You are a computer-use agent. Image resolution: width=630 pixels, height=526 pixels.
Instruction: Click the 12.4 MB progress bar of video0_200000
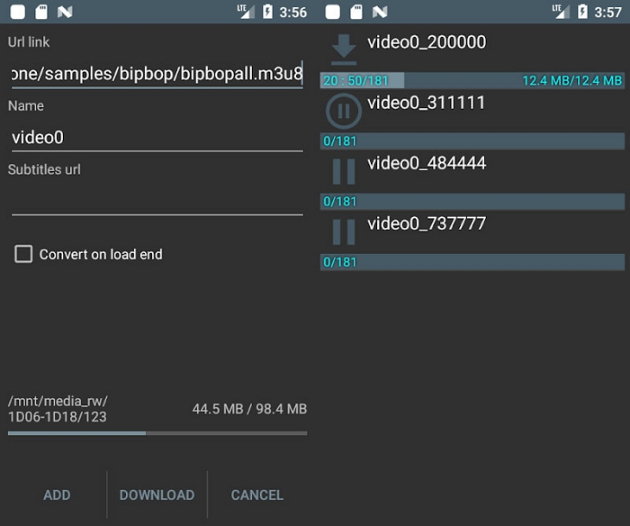[x=472, y=81]
